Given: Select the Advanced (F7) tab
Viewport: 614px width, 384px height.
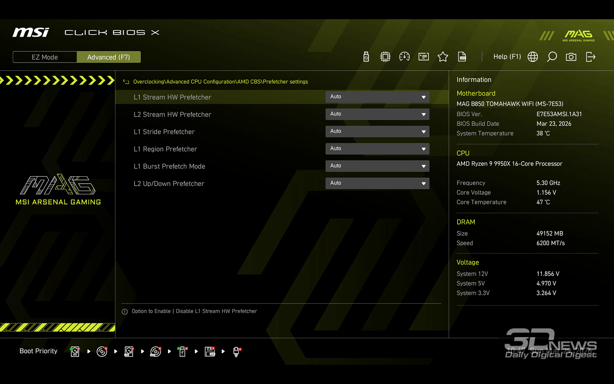Looking at the screenshot, I should coord(109,57).
